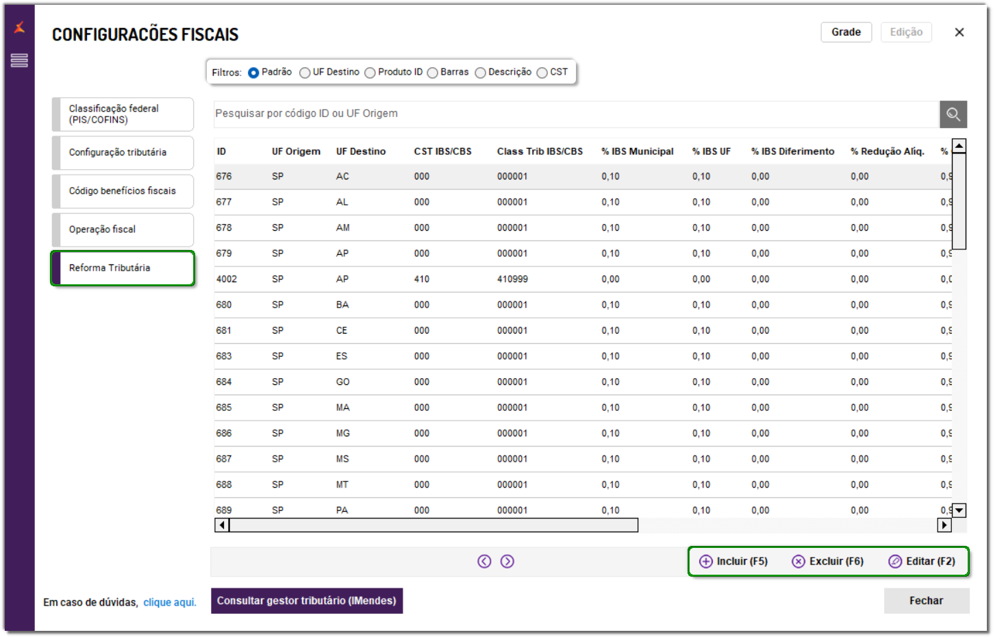Click Consultar gestor tributário (IMendes) button

coord(306,601)
